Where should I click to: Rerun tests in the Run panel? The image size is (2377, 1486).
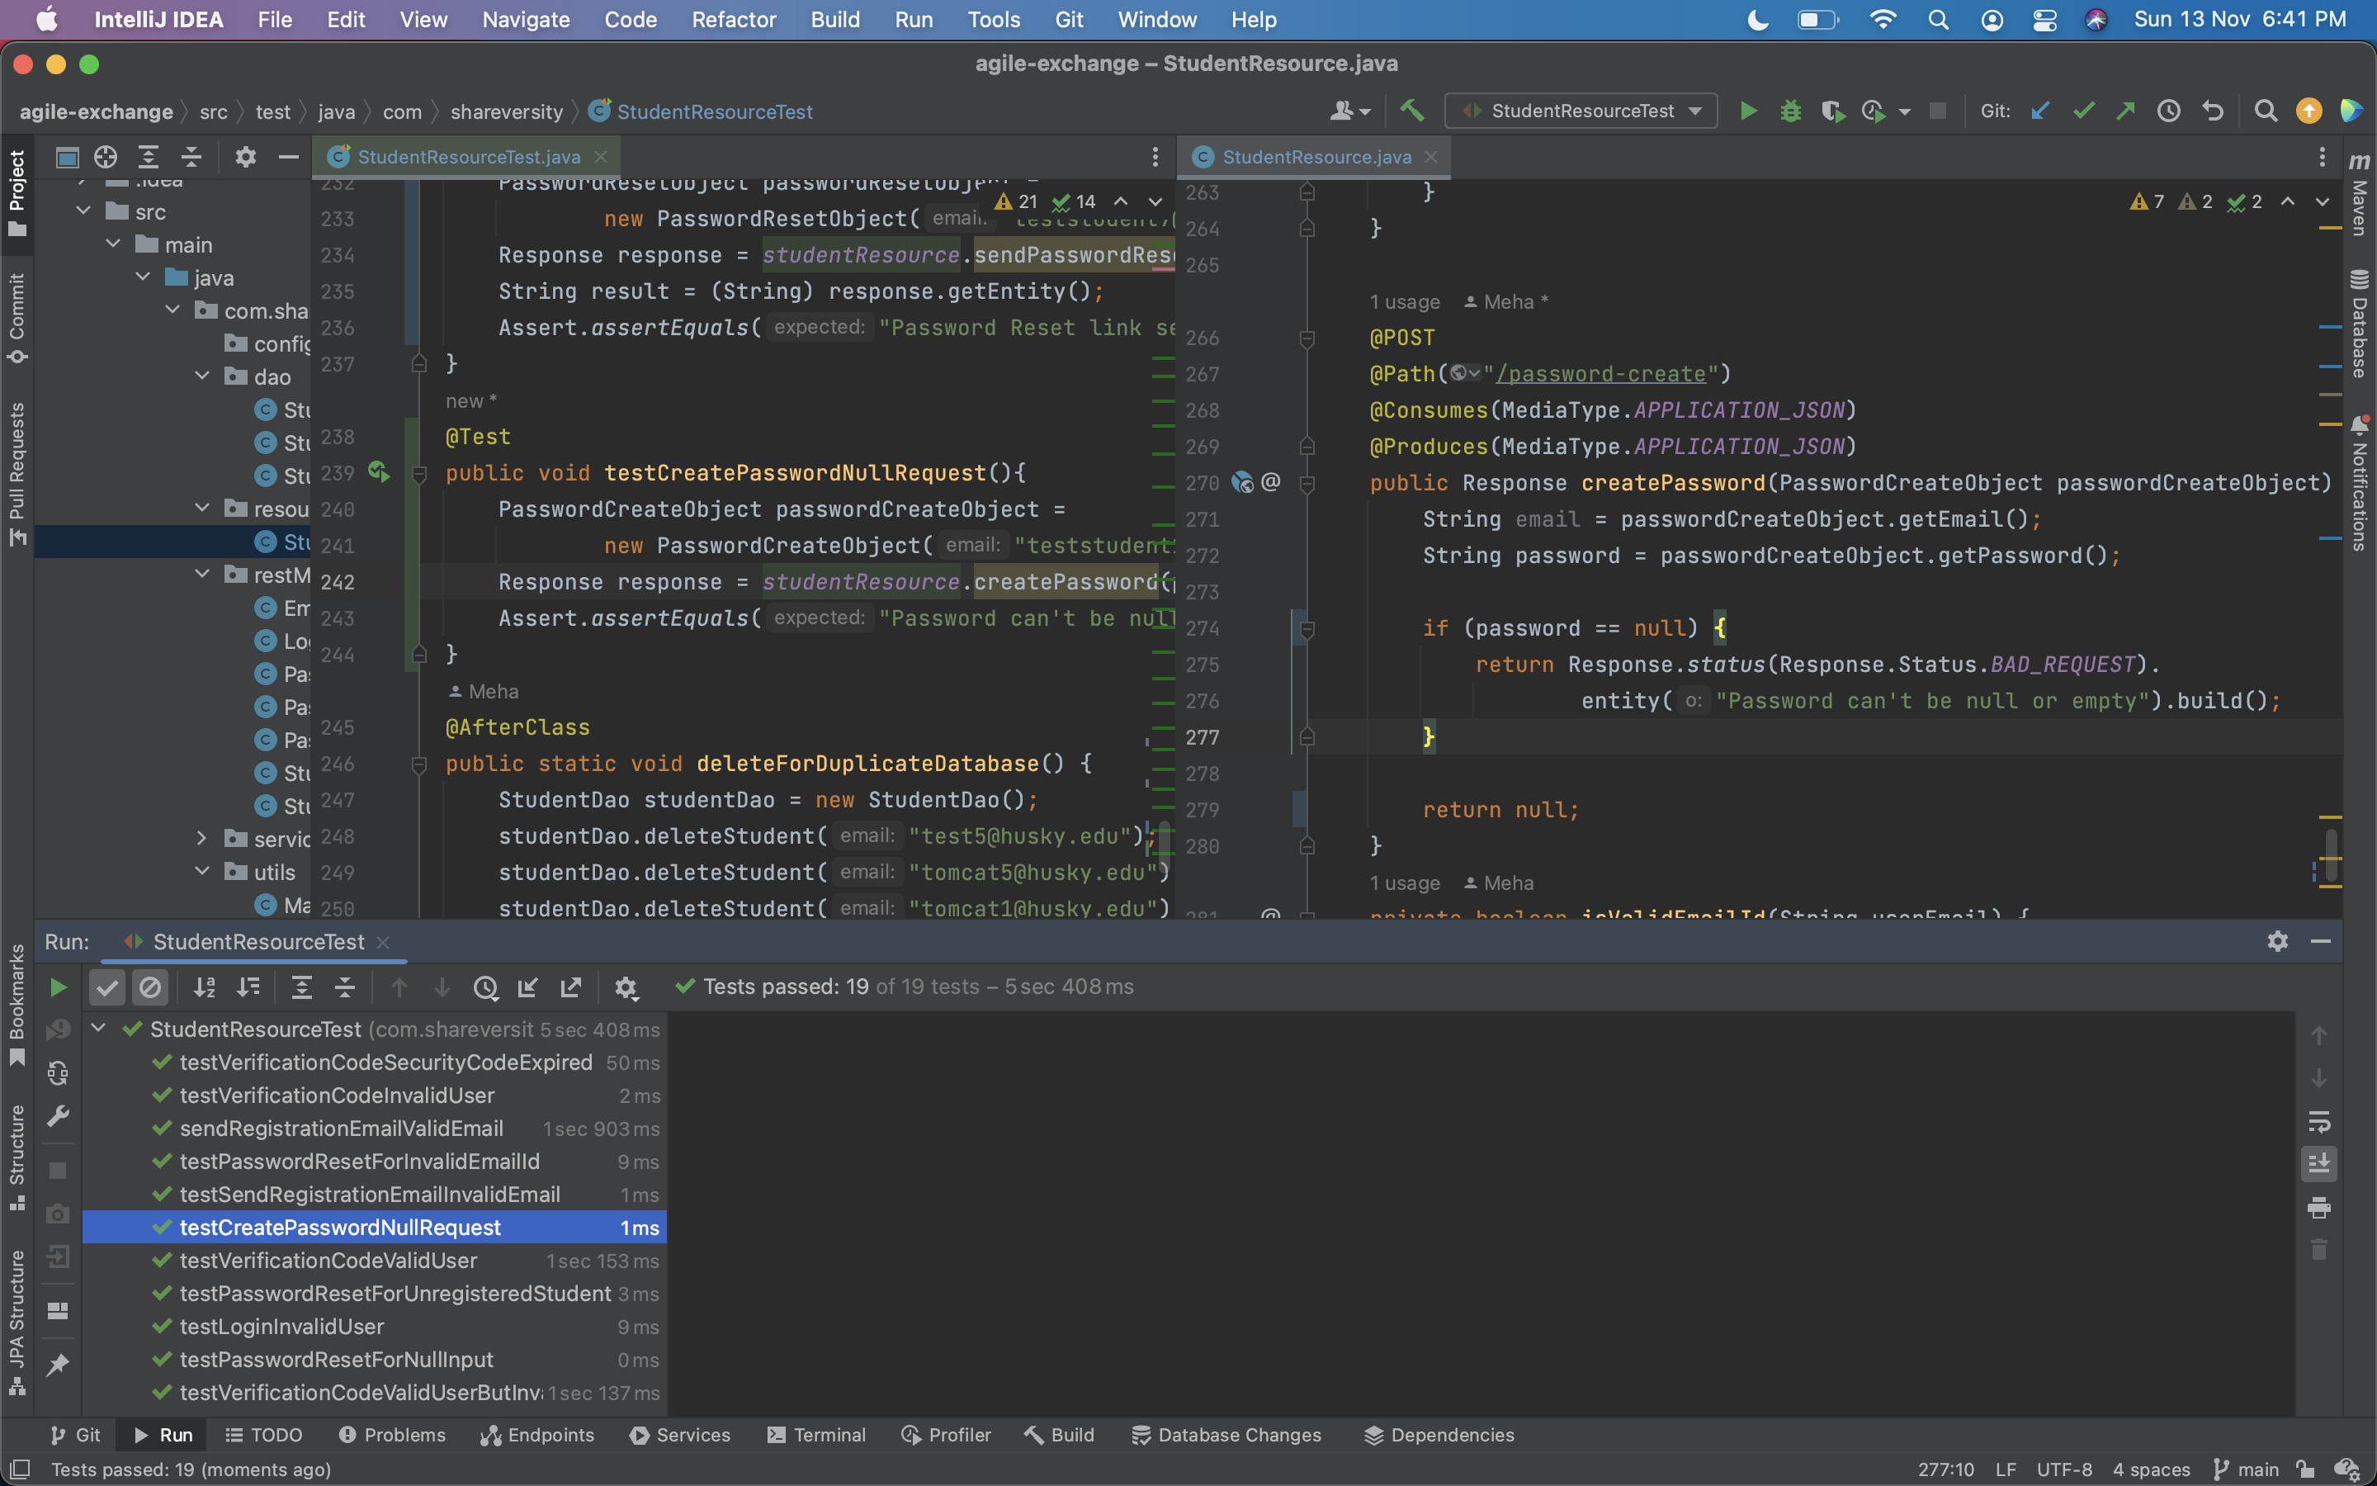pyautogui.click(x=58, y=987)
